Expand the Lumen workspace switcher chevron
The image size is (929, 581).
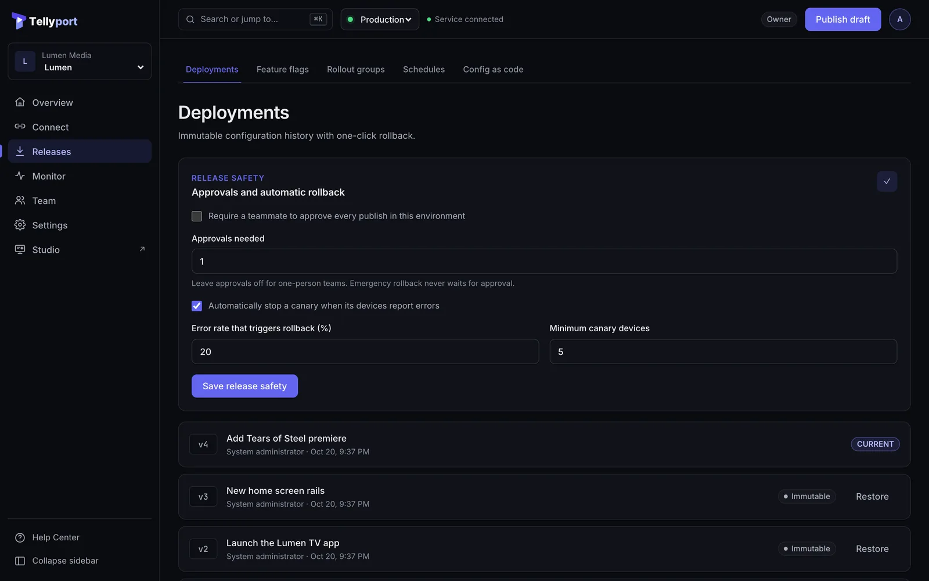pyautogui.click(x=141, y=67)
